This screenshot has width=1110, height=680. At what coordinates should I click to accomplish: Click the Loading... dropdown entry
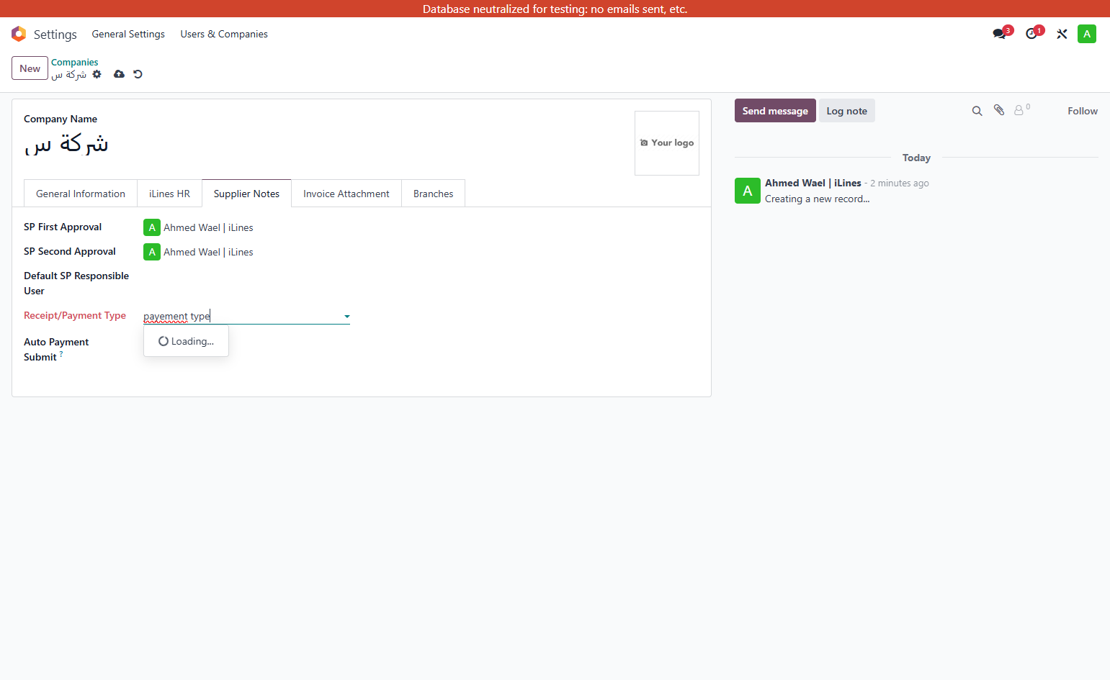tap(186, 341)
